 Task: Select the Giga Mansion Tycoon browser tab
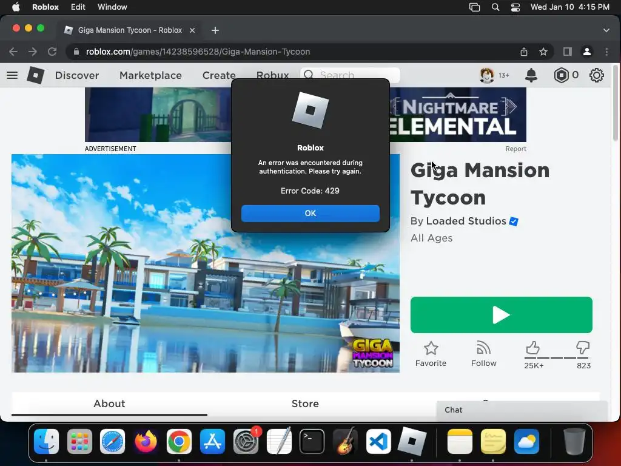click(130, 30)
